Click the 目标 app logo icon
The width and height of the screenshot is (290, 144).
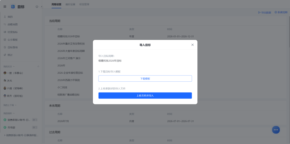13,7
